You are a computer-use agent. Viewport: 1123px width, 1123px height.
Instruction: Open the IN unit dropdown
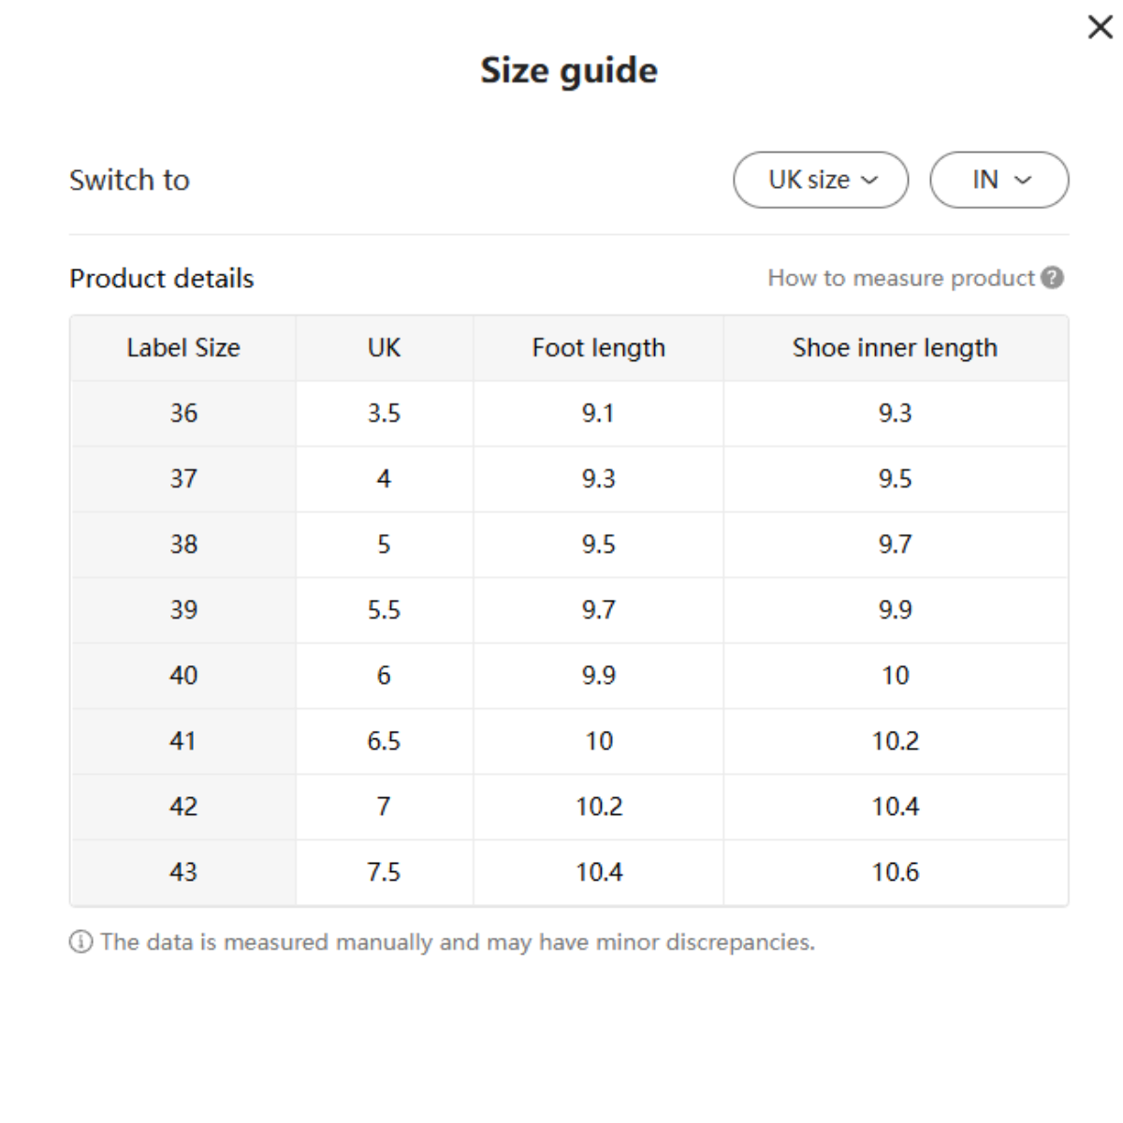tap(999, 180)
